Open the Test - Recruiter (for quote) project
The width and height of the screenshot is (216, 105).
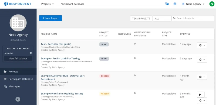[x=56, y=44]
